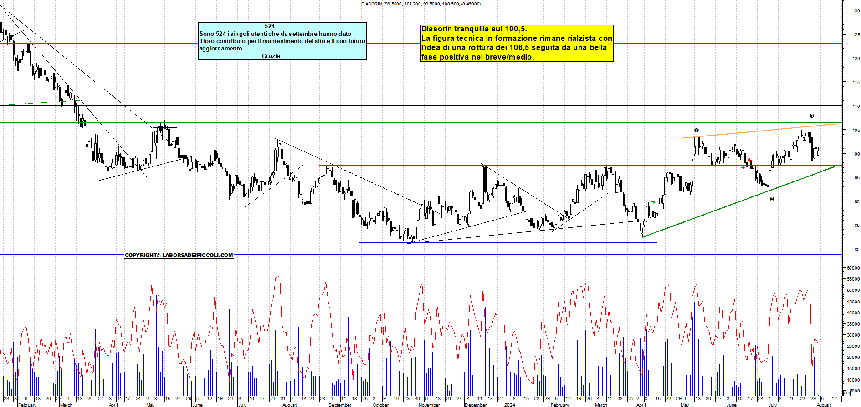This screenshot has width=861, height=407.
Task: Click the 2024 year label on the time axis
Action: [510, 405]
